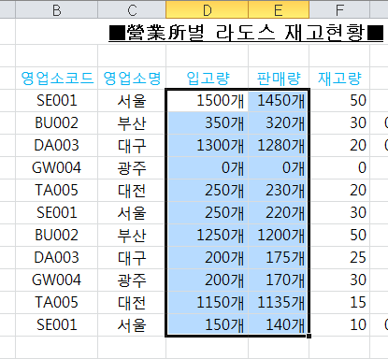Click the cell containing 1150개
The image size is (388, 359).
pos(207,302)
